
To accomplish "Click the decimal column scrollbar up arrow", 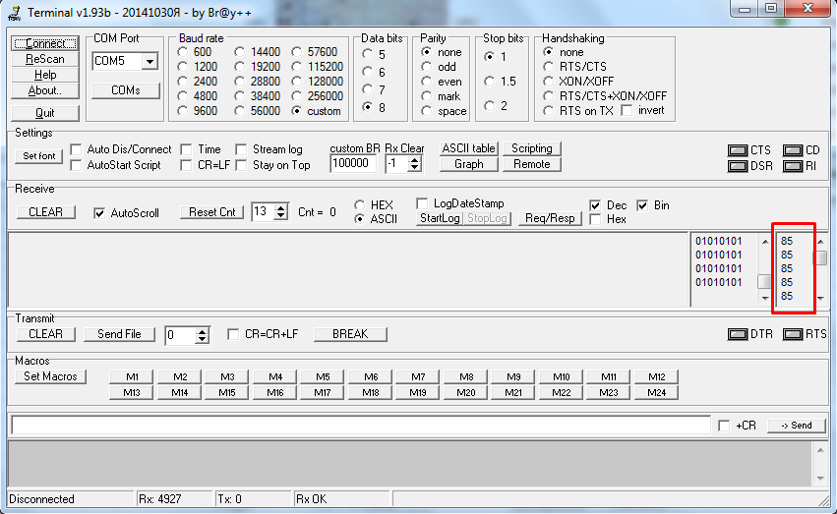I will click(x=820, y=242).
